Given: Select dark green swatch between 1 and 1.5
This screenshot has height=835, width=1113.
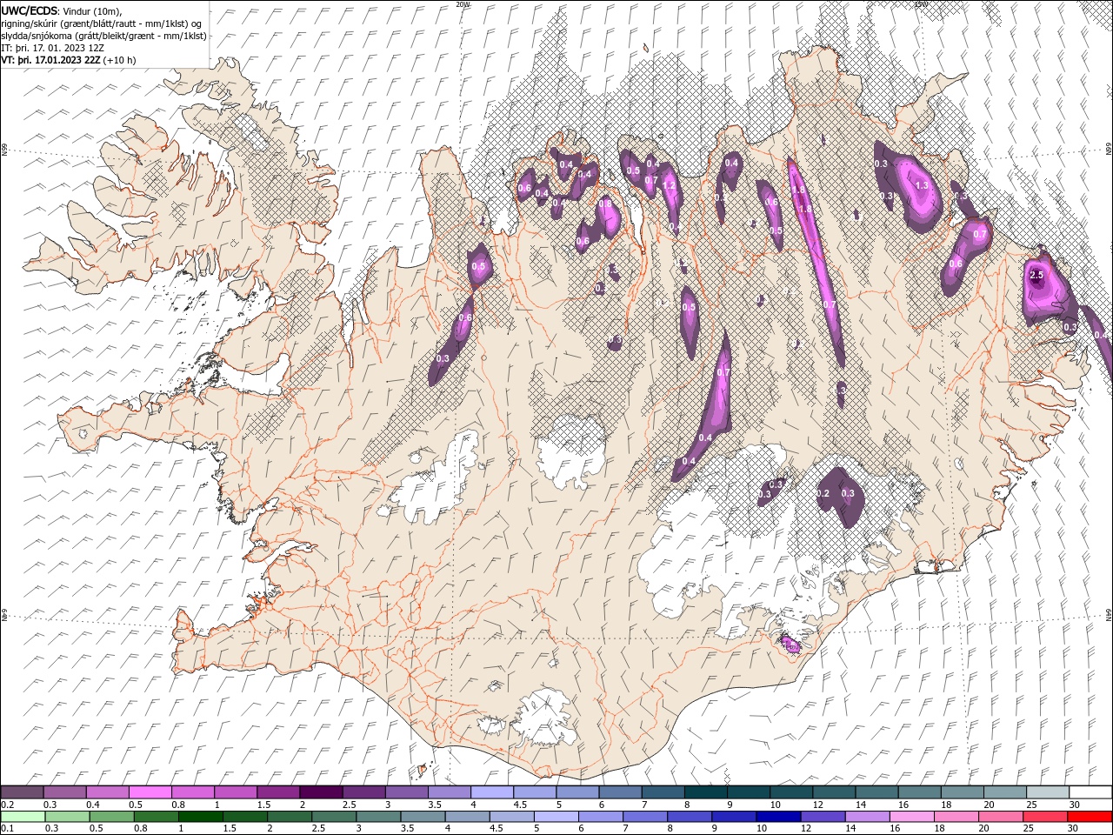Looking at the screenshot, I should (201, 817).
